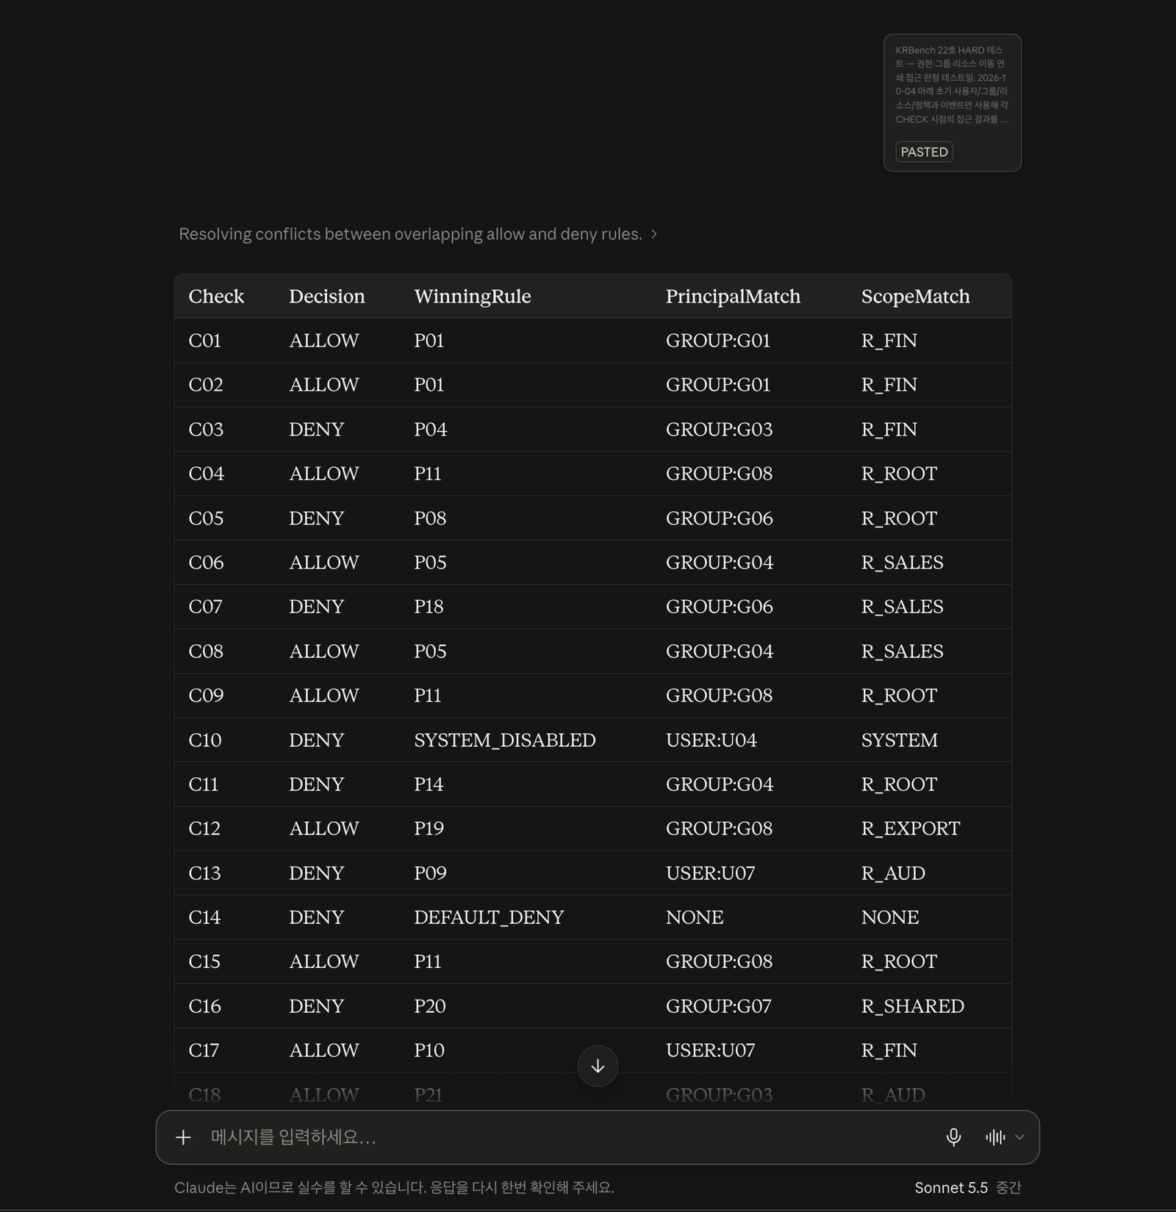Click the Decision column header
Screen dimensions: 1176x1212
pyautogui.click(x=326, y=296)
